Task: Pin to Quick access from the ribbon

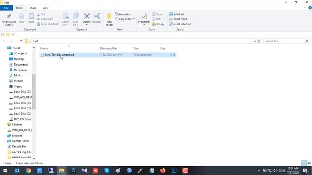Action: [9, 19]
